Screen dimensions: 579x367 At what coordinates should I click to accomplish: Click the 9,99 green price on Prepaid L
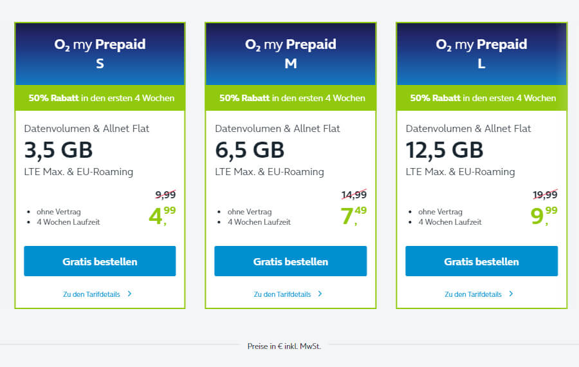(543, 216)
